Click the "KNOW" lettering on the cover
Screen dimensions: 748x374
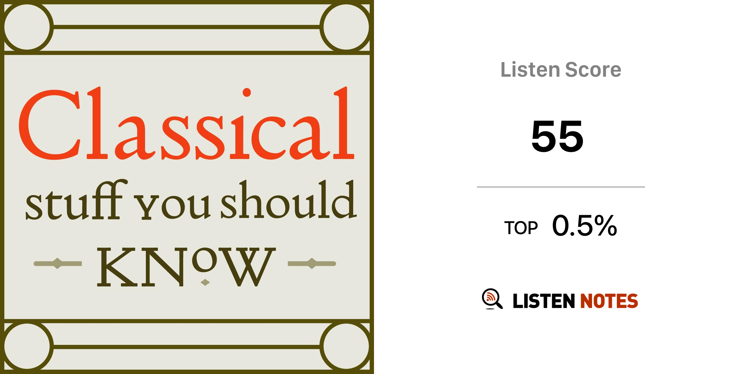point(186,267)
